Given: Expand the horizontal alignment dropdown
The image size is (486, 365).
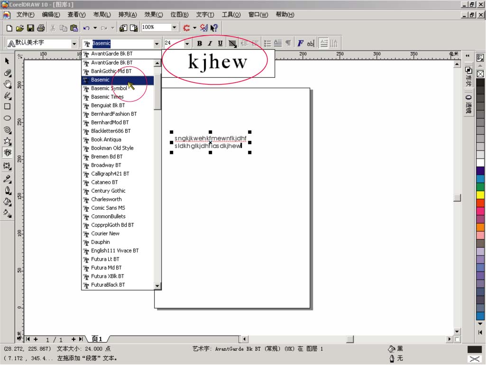Looking at the screenshot, I should 232,44.
